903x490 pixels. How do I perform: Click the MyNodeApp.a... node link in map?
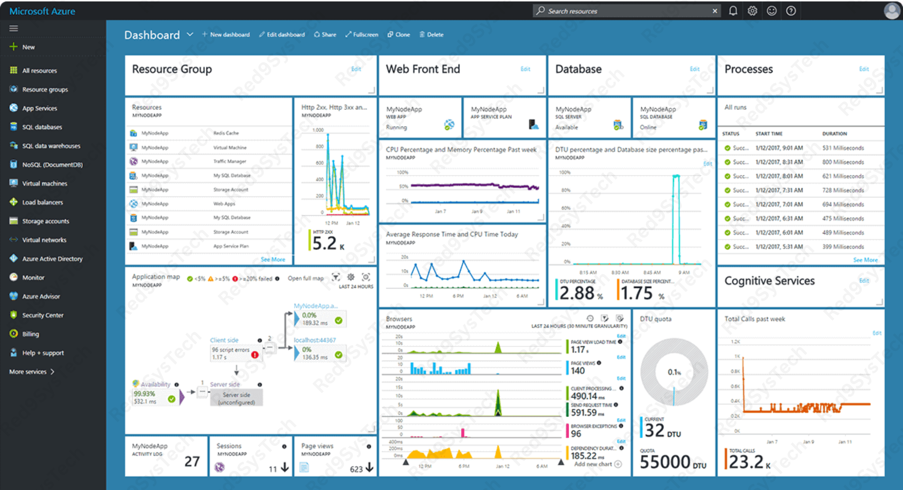click(315, 306)
